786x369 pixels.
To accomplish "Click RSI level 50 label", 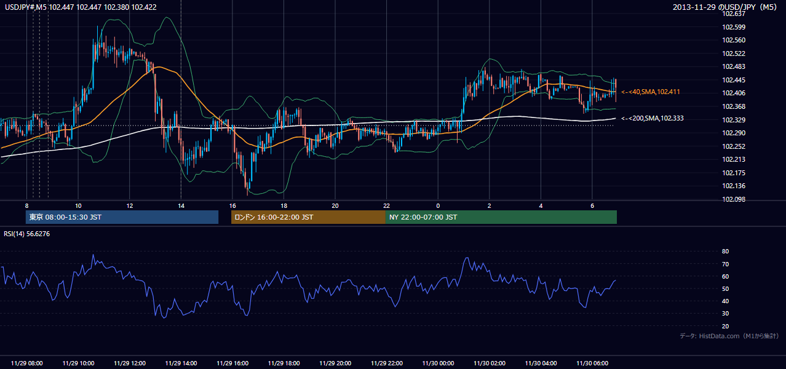I will (x=725, y=288).
